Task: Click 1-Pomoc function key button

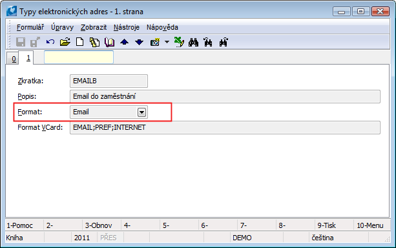Action: 25,225
